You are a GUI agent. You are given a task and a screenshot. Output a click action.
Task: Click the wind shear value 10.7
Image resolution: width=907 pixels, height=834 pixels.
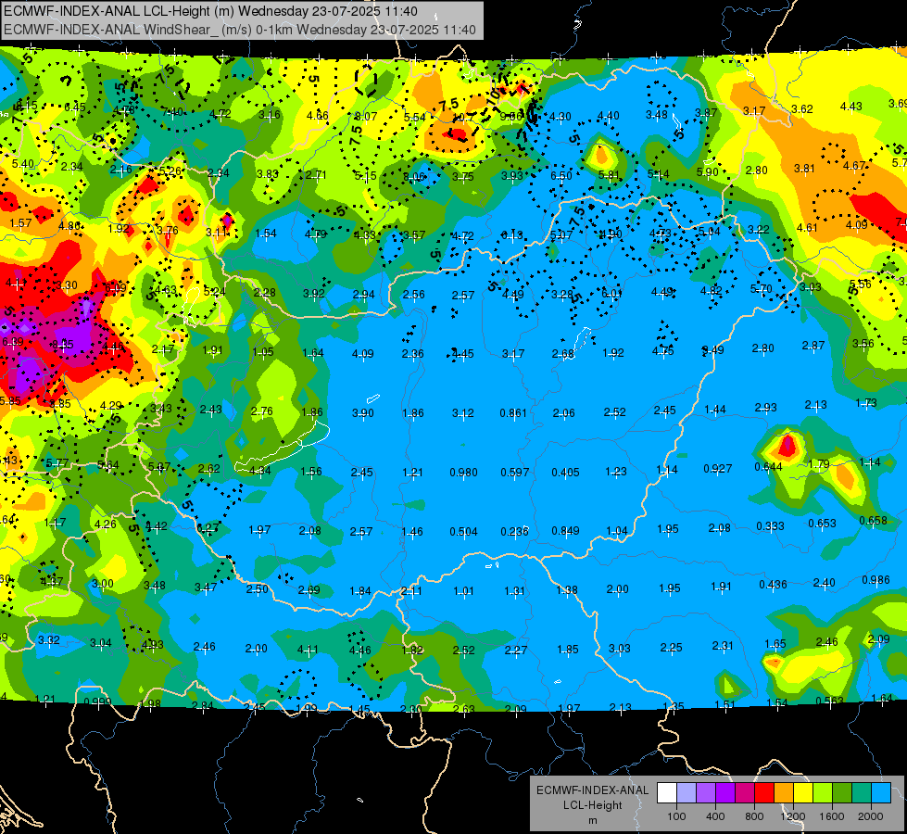coord(463,118)
